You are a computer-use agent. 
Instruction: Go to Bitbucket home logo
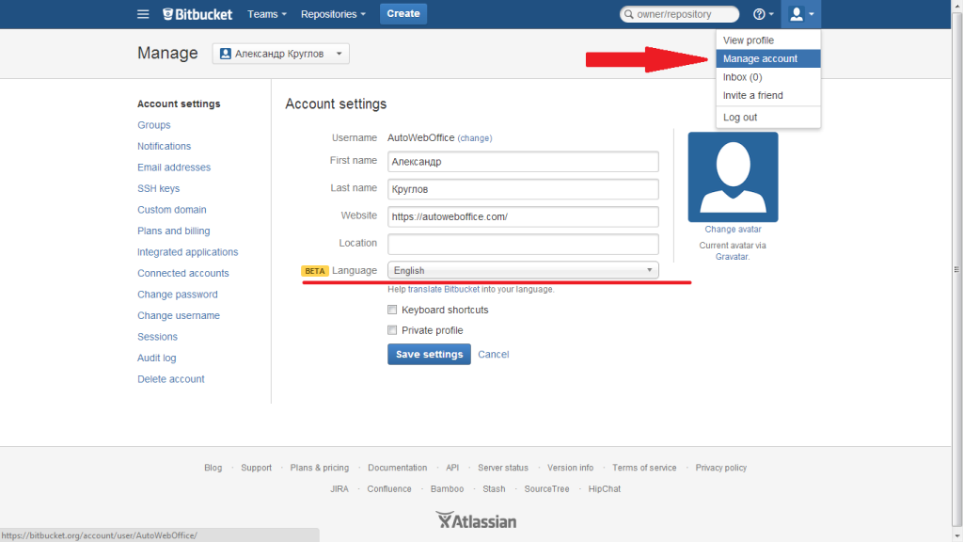click(x=197, y=13)
